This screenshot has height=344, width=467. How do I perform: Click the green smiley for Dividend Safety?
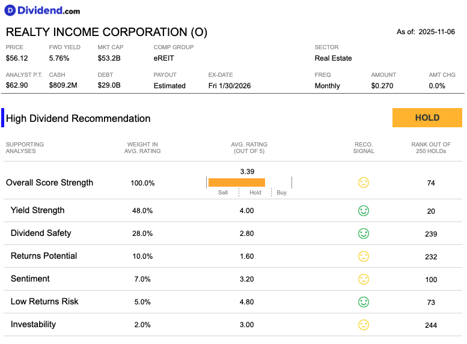pyautogui.click(x=364, y=234)
